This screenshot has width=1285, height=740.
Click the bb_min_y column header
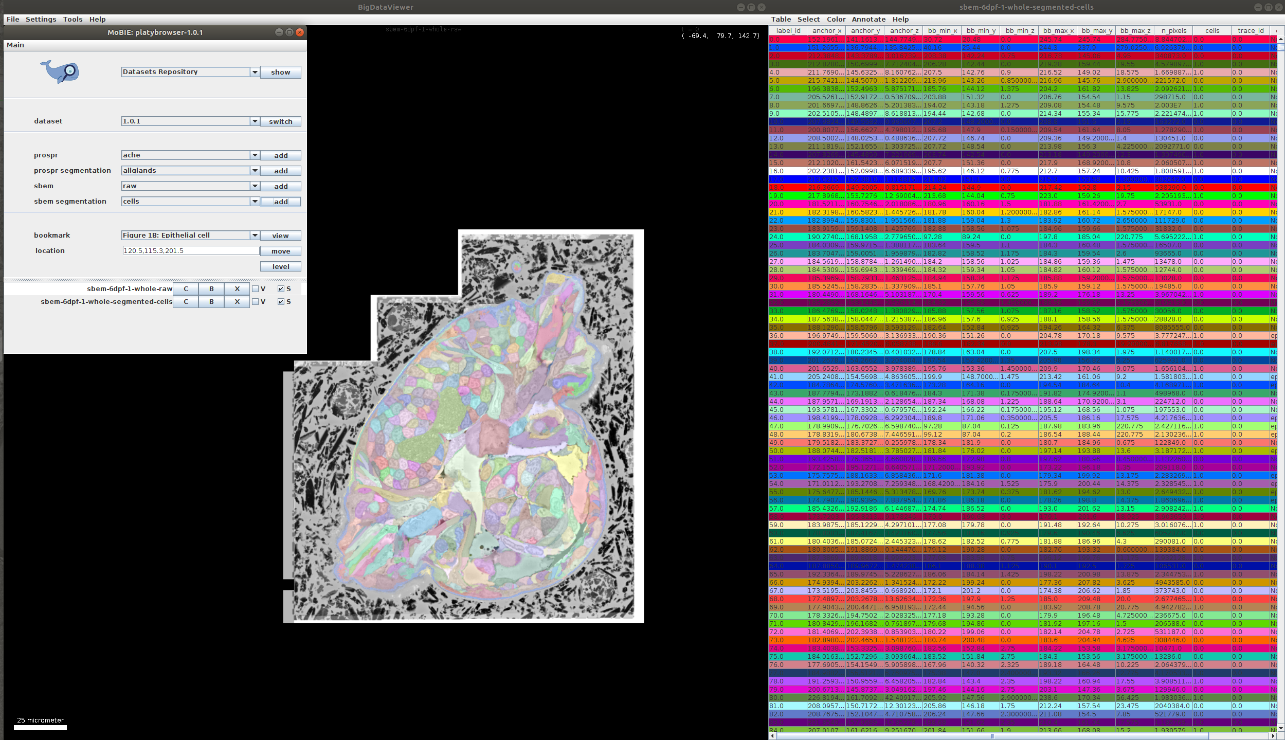(981, 31)
